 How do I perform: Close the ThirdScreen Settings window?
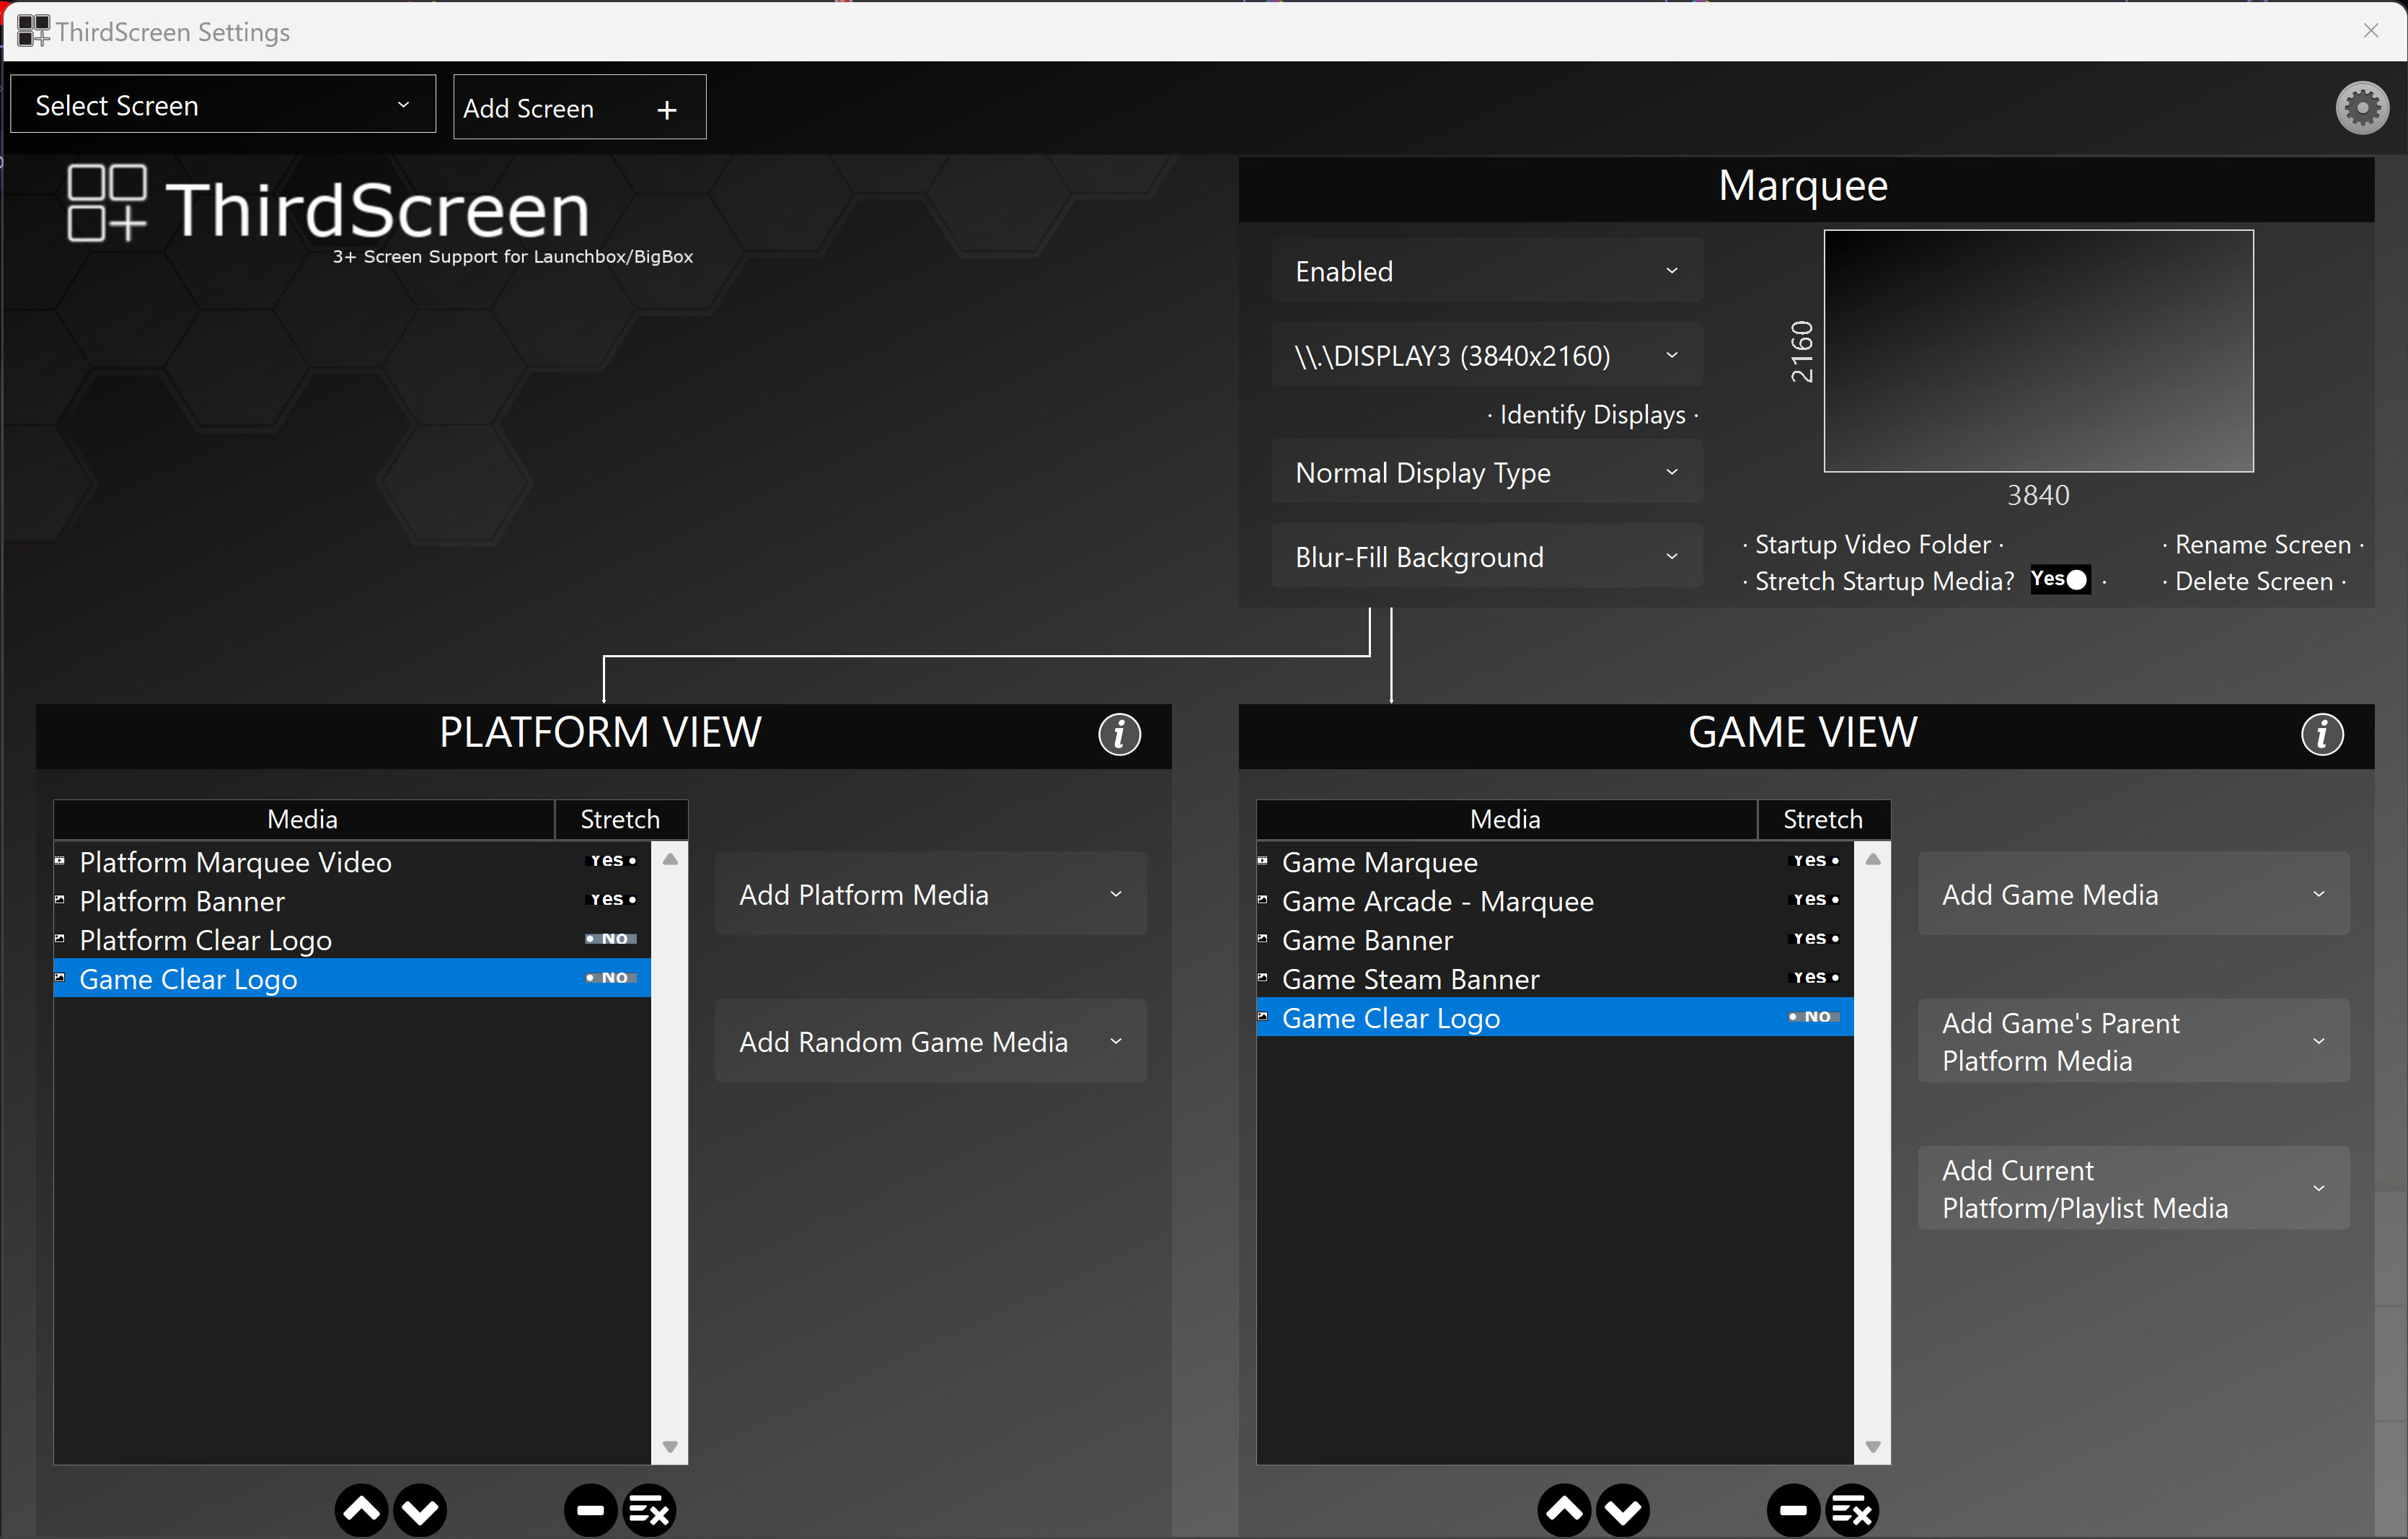(2370, 31)
